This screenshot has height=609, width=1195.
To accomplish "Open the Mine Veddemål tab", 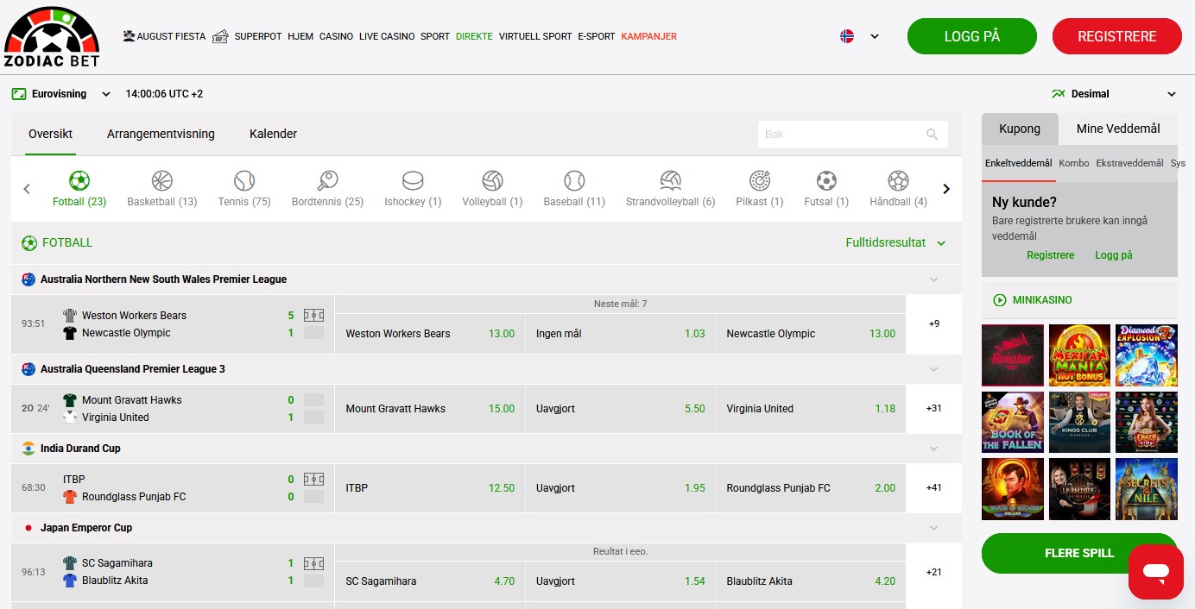I will pyautogui.click(x=1118, y=129).
